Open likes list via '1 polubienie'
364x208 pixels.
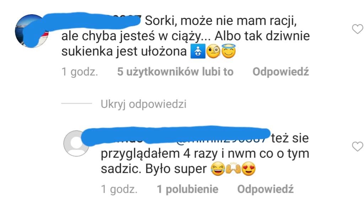tap(188, 189)
